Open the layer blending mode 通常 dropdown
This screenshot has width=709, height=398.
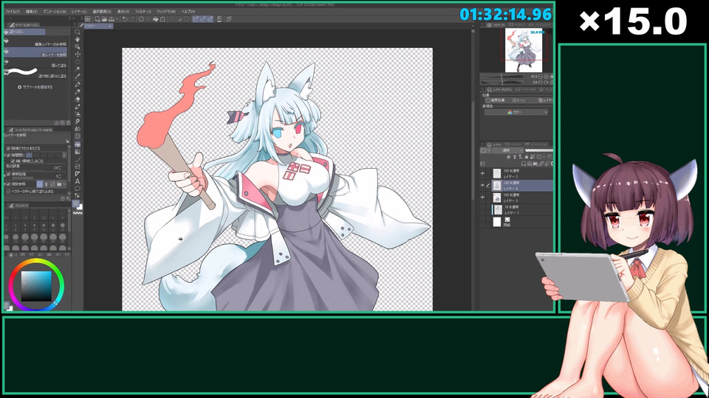point(508,150)
